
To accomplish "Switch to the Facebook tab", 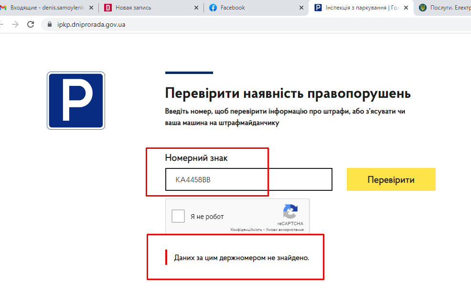I will pos(256,8).
